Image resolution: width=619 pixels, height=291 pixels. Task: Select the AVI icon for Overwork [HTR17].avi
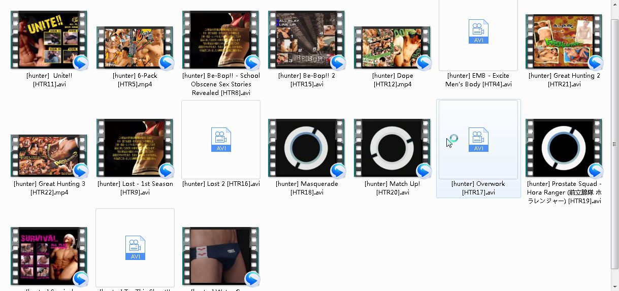click(x=478, y=140)
